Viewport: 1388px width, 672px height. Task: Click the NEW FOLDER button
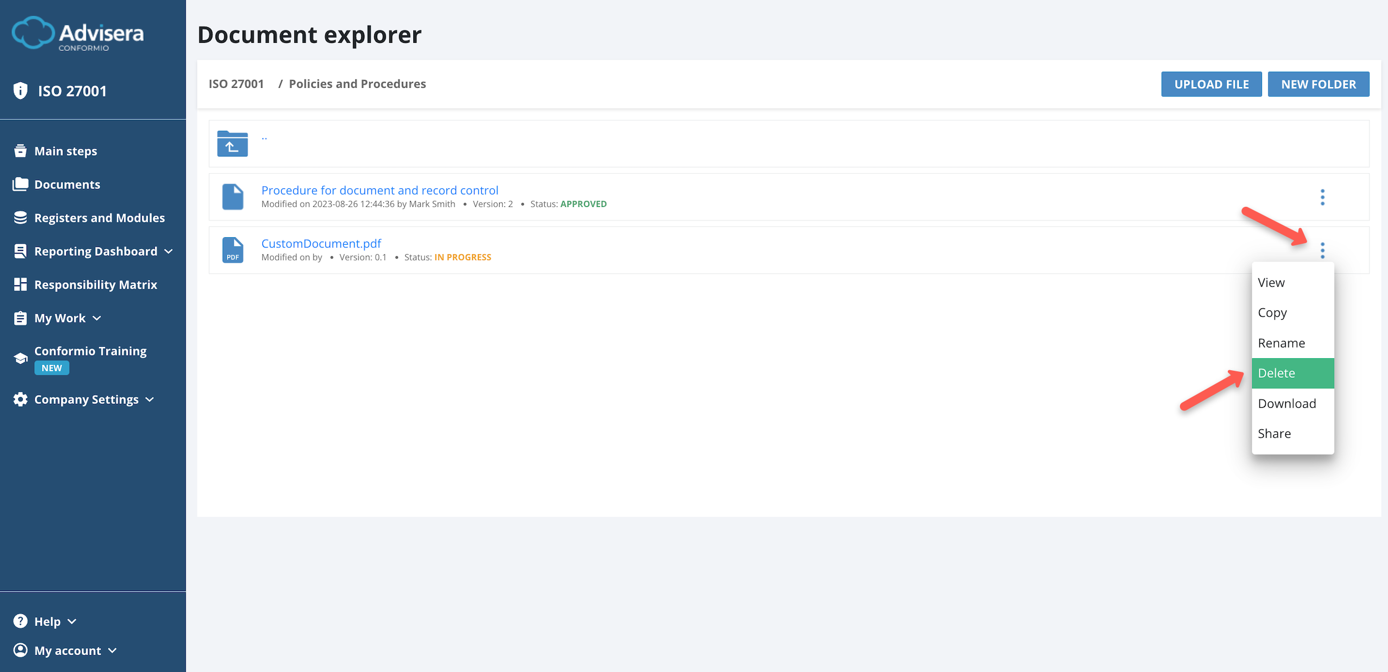[x=1319, y=84]
